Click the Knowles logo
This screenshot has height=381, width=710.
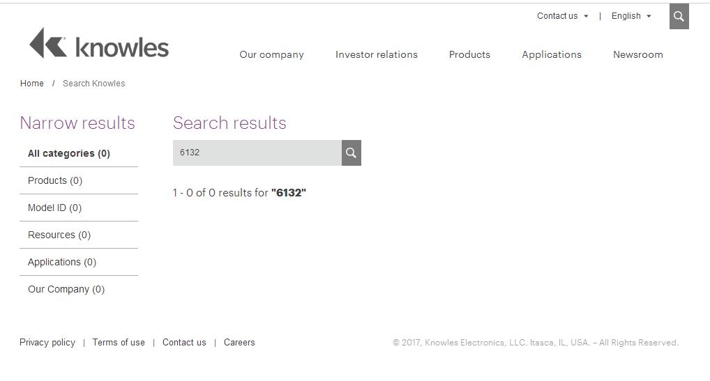coord(99,43)
